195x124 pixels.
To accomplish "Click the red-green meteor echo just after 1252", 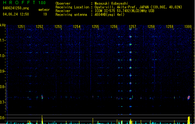I will click(42, 97).
